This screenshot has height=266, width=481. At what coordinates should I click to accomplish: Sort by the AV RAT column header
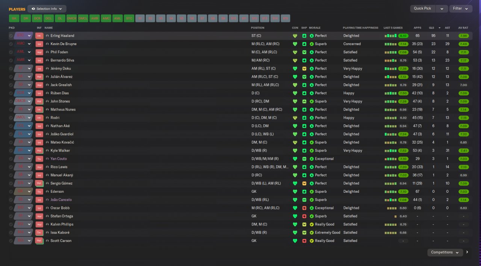(x=463, y=28)
